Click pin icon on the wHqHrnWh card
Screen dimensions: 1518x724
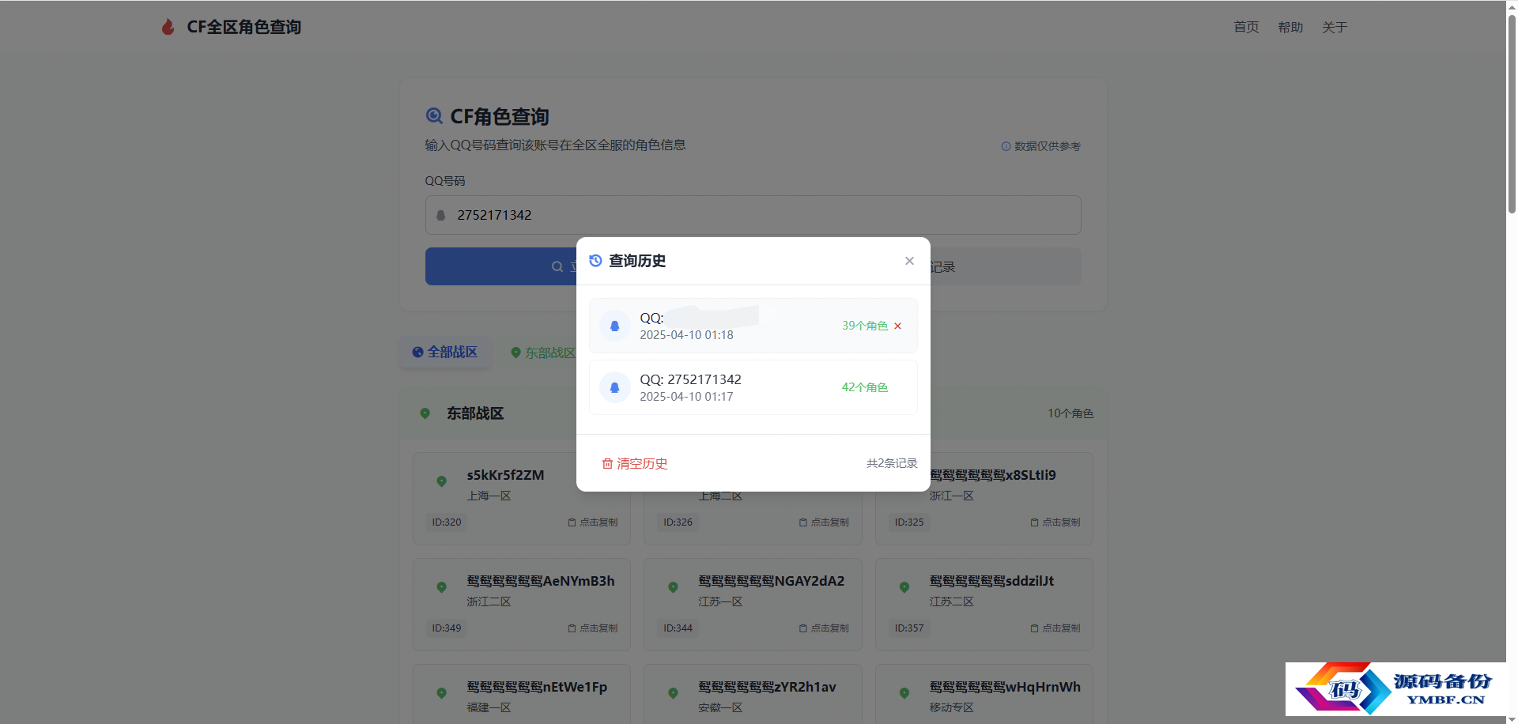(904, 693)
